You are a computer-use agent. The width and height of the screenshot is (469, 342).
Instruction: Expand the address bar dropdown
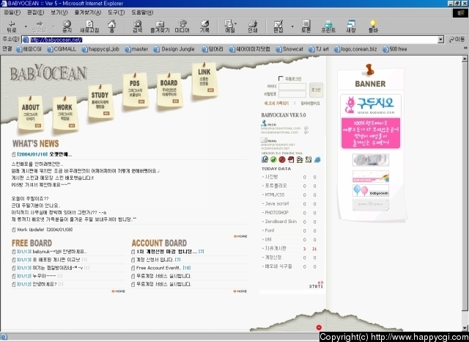[x=440, y=40]
